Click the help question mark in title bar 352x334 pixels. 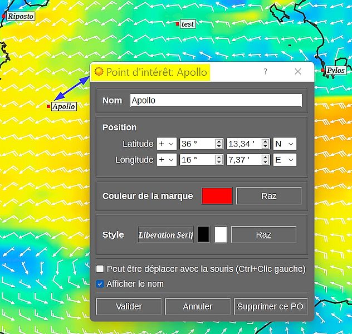(x=265, y=72)
